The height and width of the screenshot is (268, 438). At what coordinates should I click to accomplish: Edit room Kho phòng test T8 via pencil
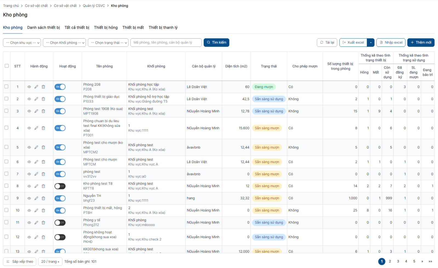[x=36, y=186]
